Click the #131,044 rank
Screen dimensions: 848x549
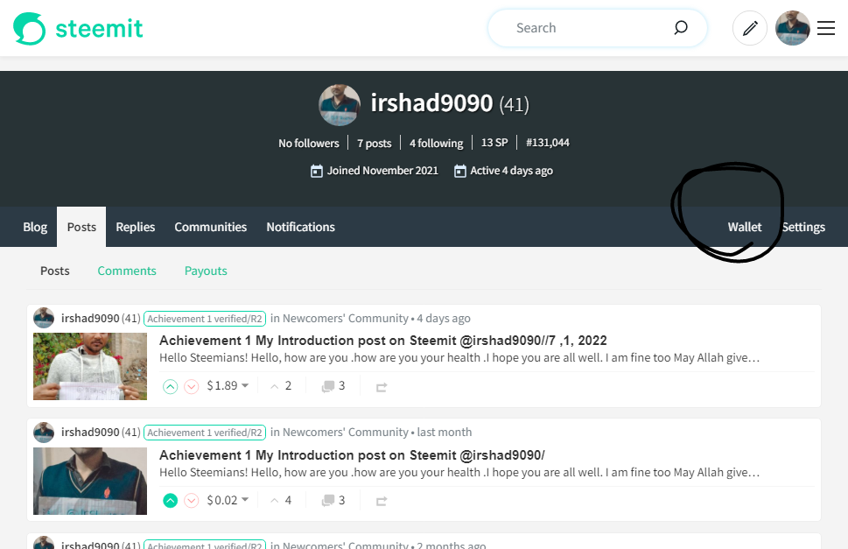tap(548, 142)
